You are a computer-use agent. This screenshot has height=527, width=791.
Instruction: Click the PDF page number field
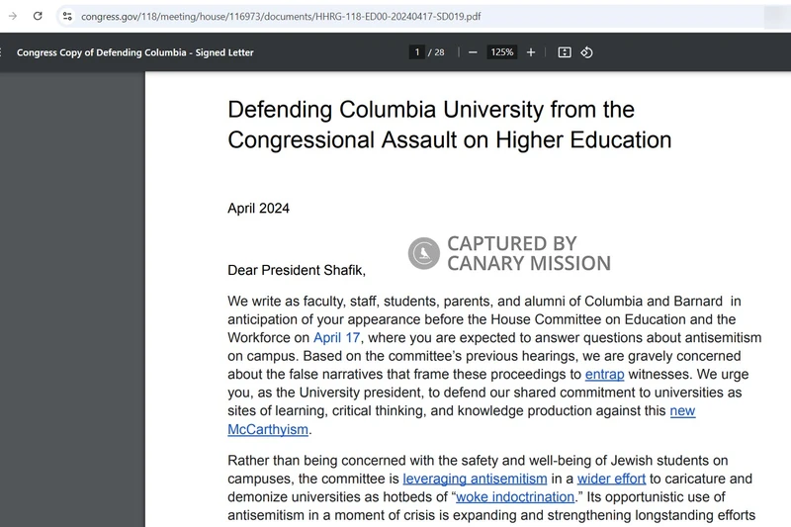(417, 52)
